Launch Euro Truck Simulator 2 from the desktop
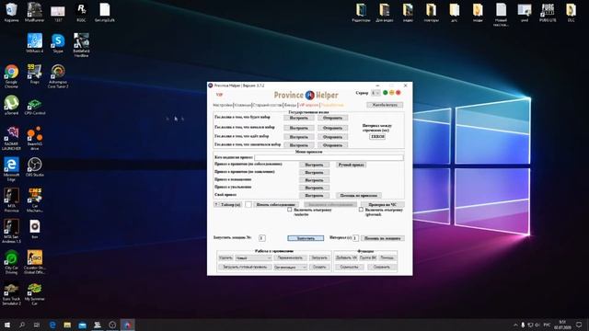589x331 pixels. coord(11,293)
